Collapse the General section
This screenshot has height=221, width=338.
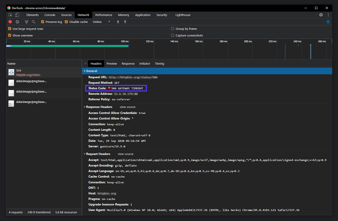[85, 71]
